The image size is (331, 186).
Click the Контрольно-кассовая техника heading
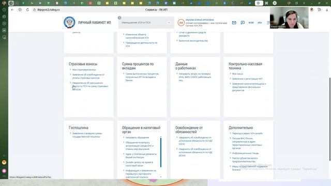(245, 66)
